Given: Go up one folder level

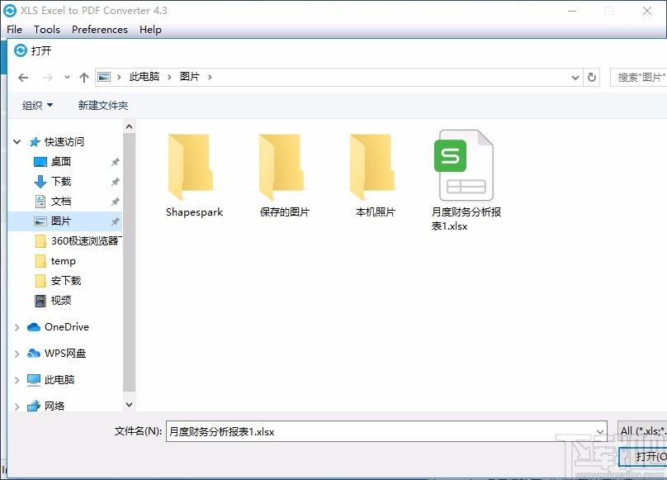Looking at the screenshot, I should pos(84,78).
